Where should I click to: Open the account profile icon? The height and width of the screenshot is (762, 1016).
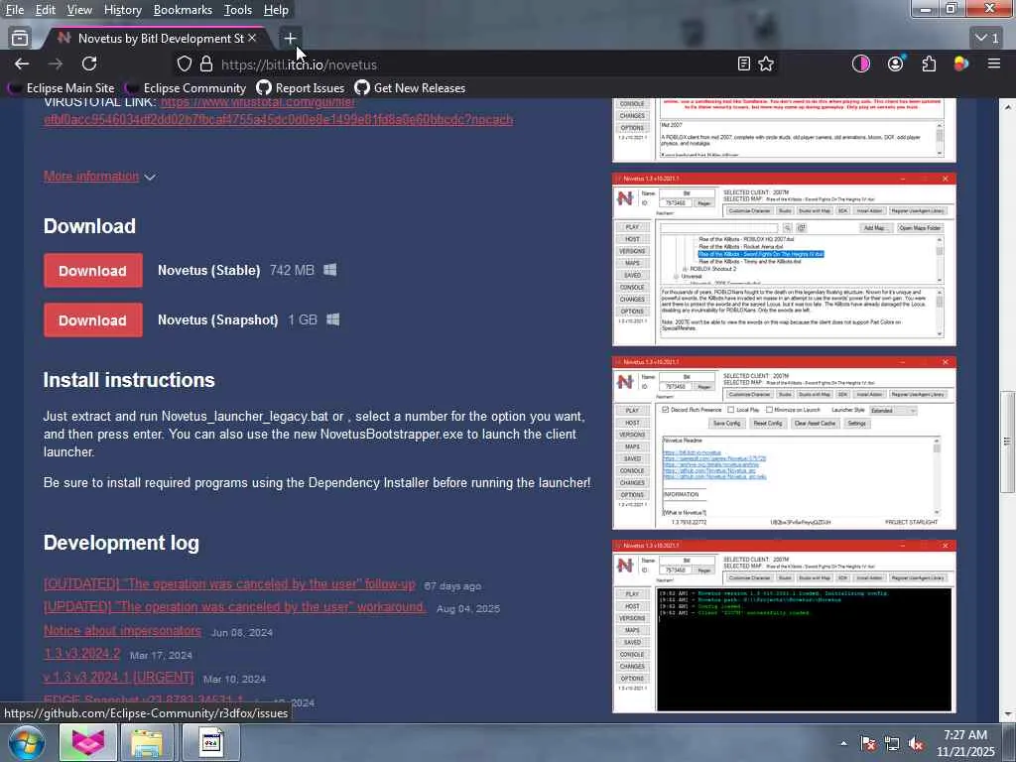[896, 63]
